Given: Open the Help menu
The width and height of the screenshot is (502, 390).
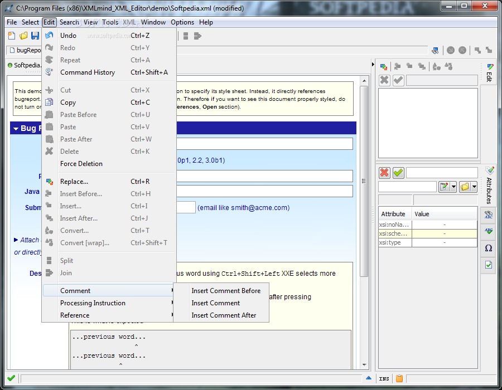Looking at the screenshot, I should point(206,22).
